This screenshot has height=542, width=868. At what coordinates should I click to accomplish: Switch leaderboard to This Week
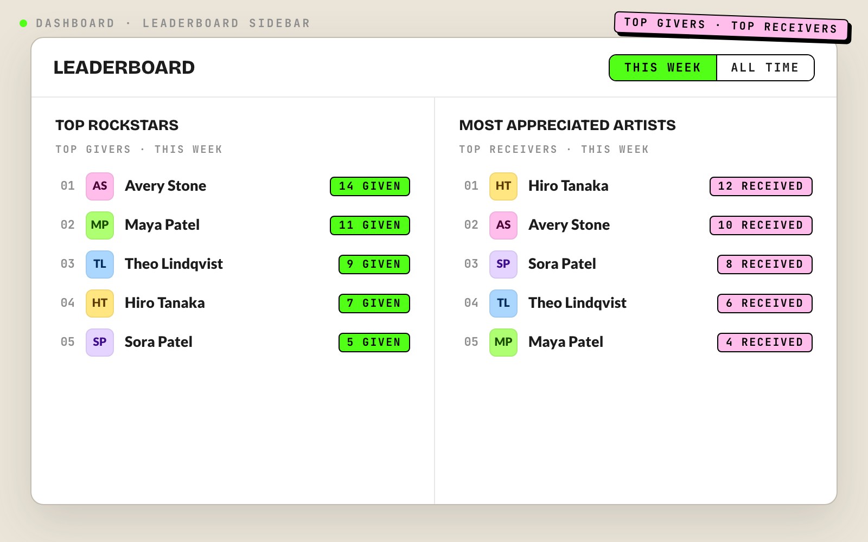[x=662, y=68]
